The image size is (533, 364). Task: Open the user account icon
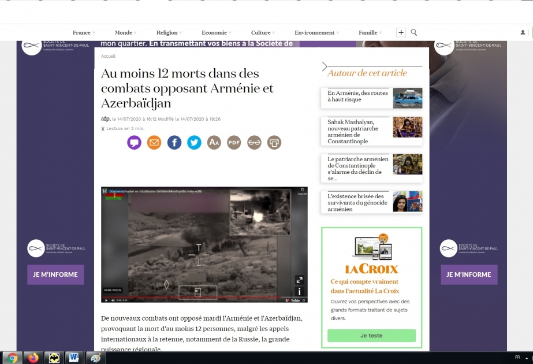523,32
